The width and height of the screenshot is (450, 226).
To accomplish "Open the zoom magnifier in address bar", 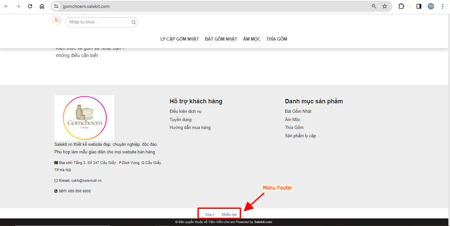I will (x=374, y=6).
